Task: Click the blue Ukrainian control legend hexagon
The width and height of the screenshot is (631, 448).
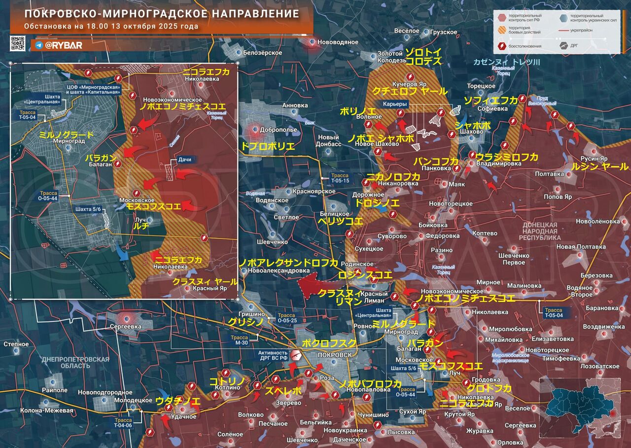Action: click(563, 19)
